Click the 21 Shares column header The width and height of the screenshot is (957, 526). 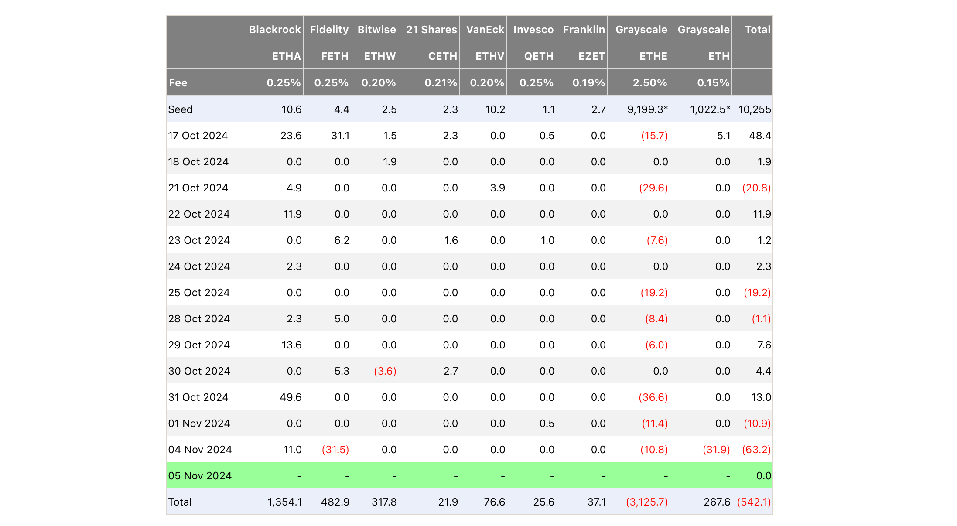(x=431, y=30)
